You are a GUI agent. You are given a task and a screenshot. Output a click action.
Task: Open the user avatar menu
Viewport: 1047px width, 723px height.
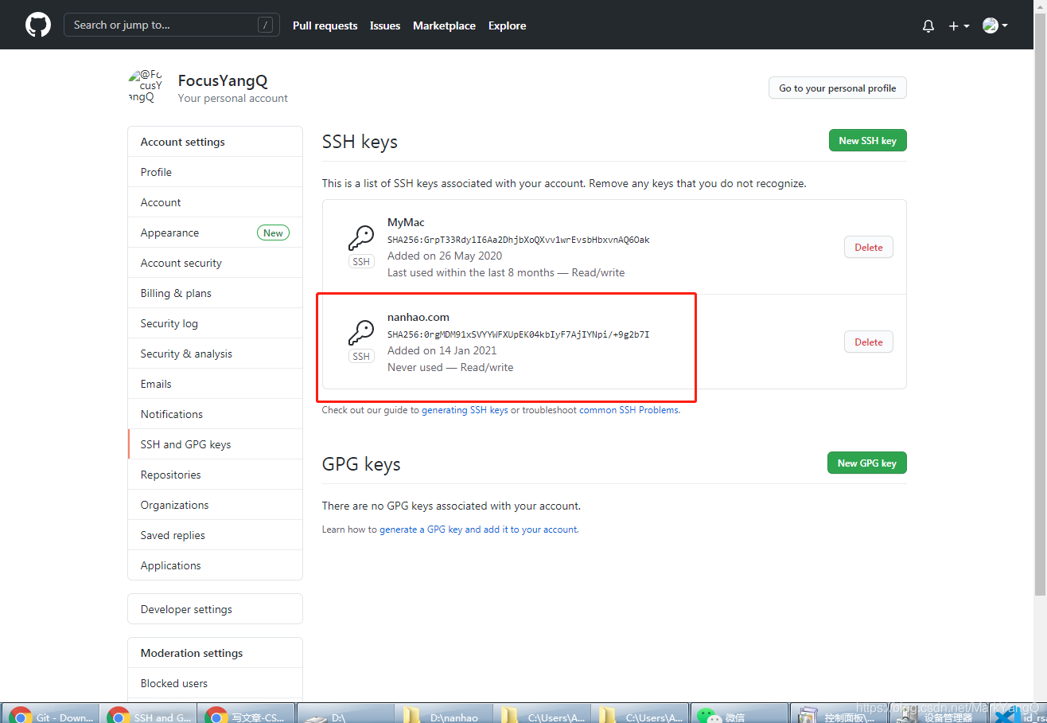click(x=995, y=25)
